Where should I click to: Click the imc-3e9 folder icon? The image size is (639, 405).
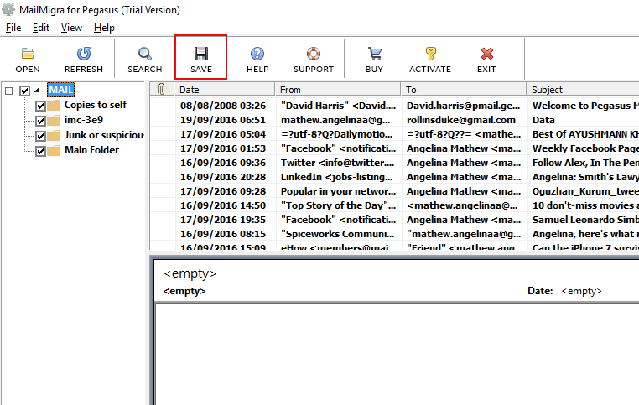[54, 121]
